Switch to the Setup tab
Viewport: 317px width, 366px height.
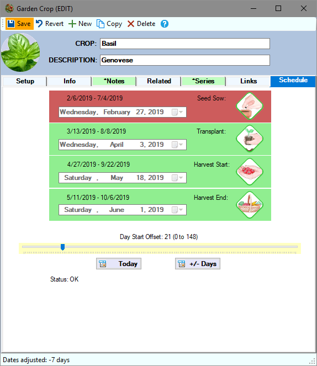pos(25,81)
